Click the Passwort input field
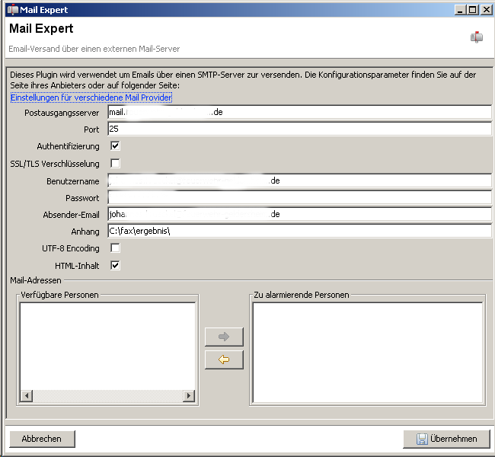The image size is (495, 457). tap(299, 198)
